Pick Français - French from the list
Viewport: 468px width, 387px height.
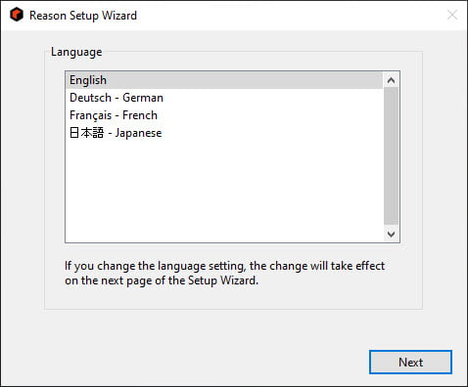click(x=224, y=115)
